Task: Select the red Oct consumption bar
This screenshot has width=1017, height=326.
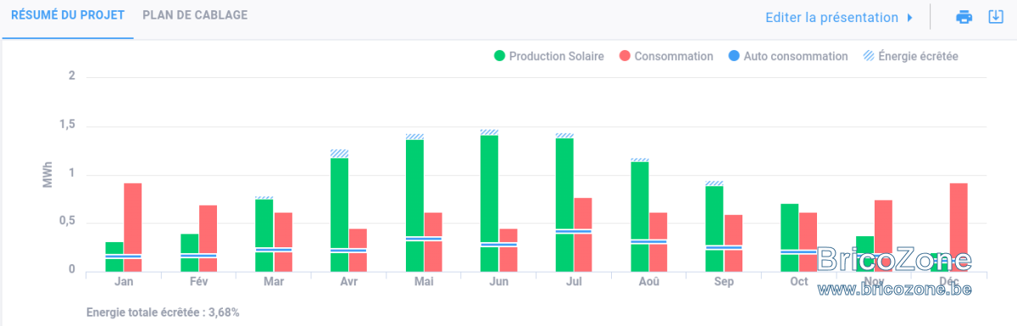Action: 808,242
